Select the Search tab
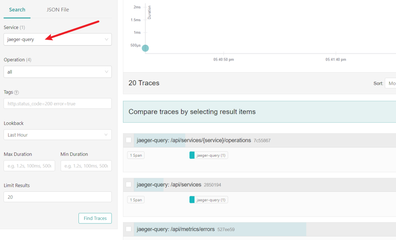 17,10
